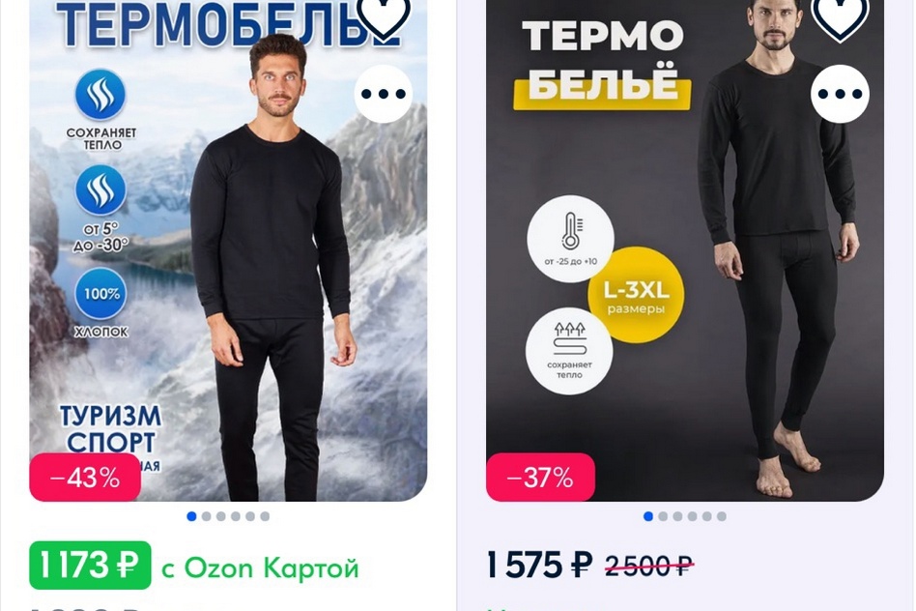Screen dimensions: 916x611
Task: Open the ТЕРМОБЕЛЬЁ product photo with mountains
Action: (x=228, y=250)
